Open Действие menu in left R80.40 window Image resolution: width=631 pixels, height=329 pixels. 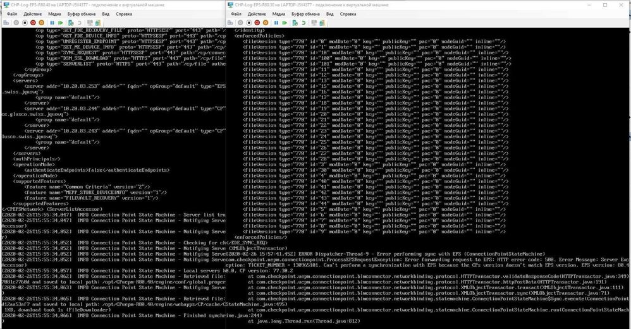click(32, 13)
